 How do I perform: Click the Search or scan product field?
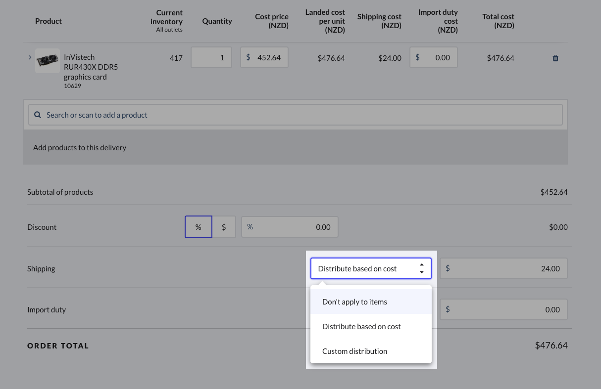296,115
